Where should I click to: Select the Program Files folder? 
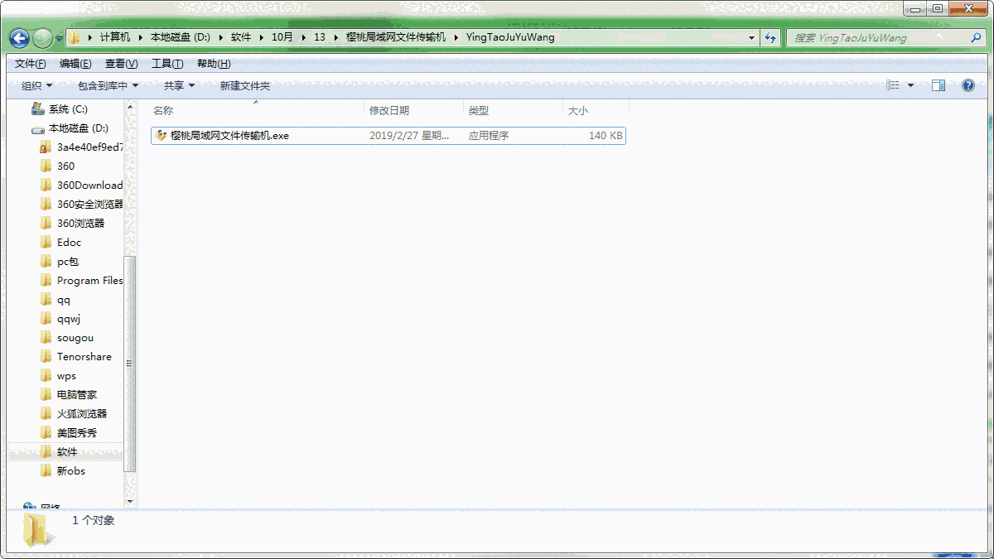[x=89, y=281]
